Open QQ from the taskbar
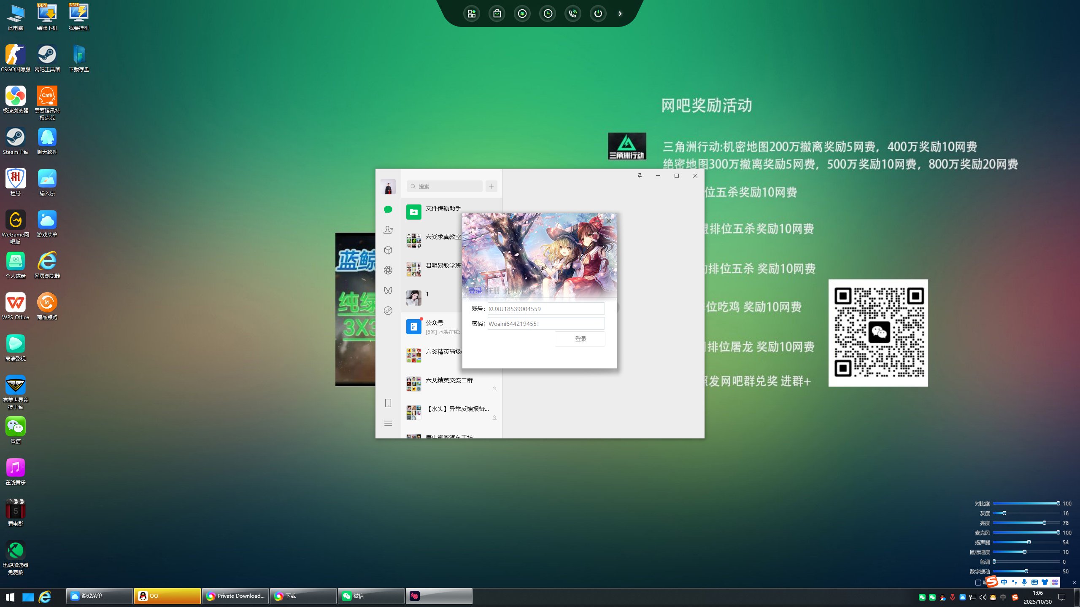Image resolution: width=1080 pixels, height=607 pixels. pyautogui.click(x=167, y=596)
